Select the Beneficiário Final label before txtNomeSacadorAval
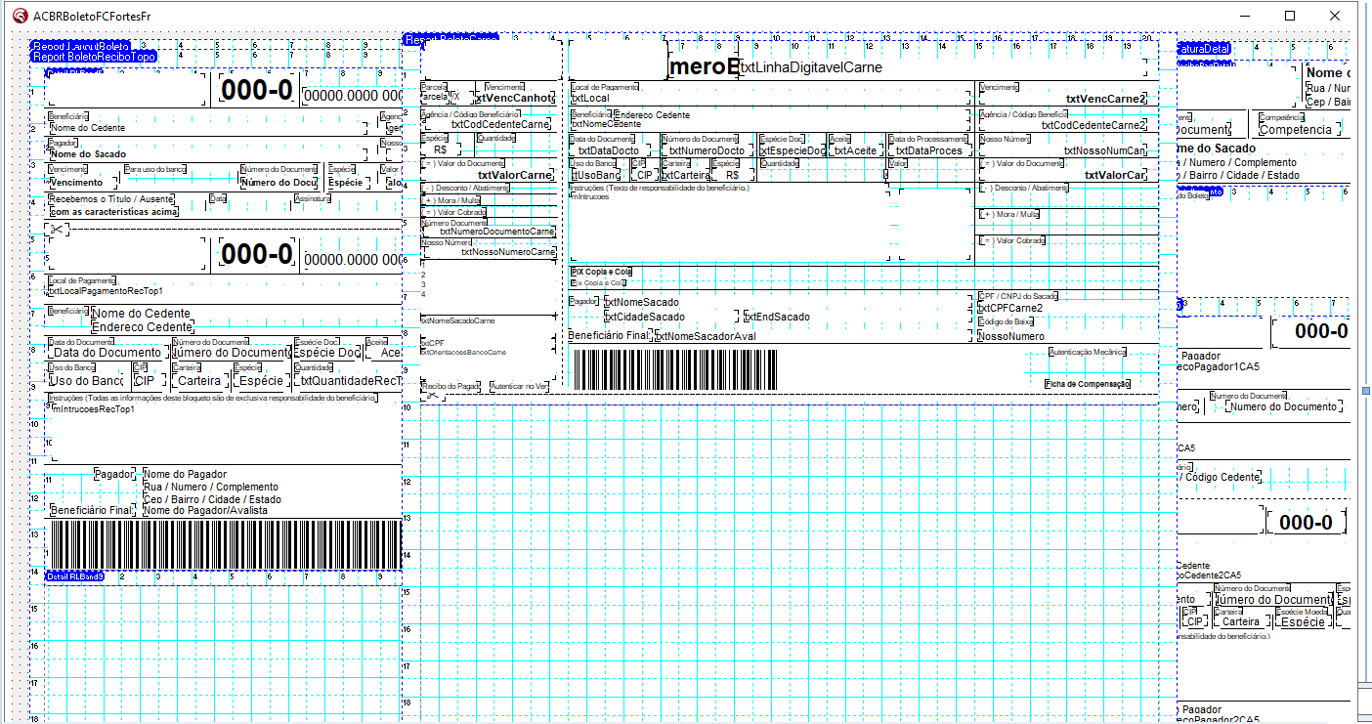Screen dimensions: 1372x724 [x=610, y=335]
